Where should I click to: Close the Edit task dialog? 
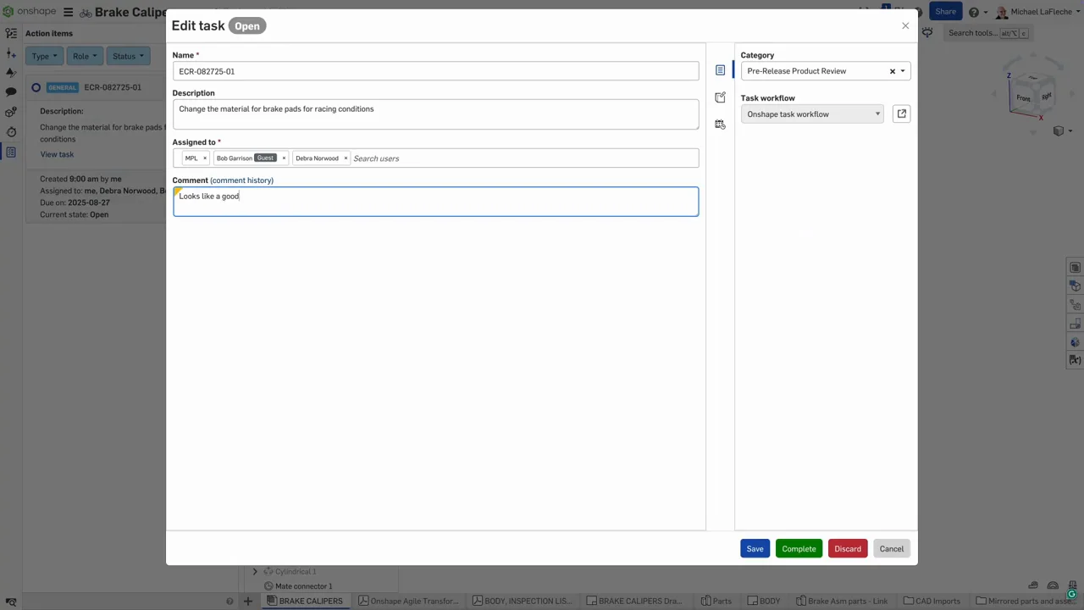coord(905,25)
